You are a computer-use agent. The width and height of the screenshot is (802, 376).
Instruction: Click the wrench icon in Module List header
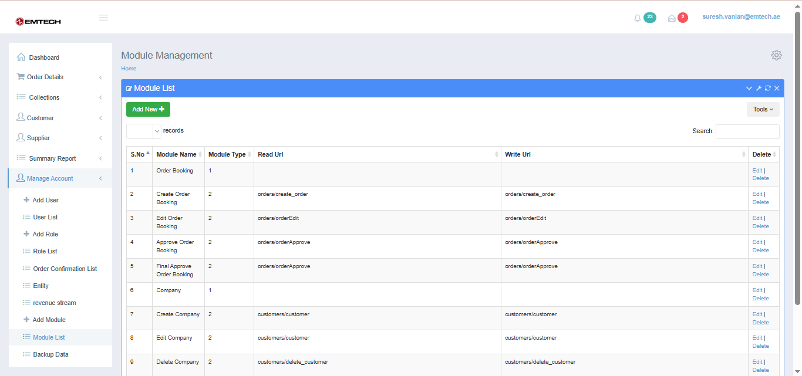point(758,89)
